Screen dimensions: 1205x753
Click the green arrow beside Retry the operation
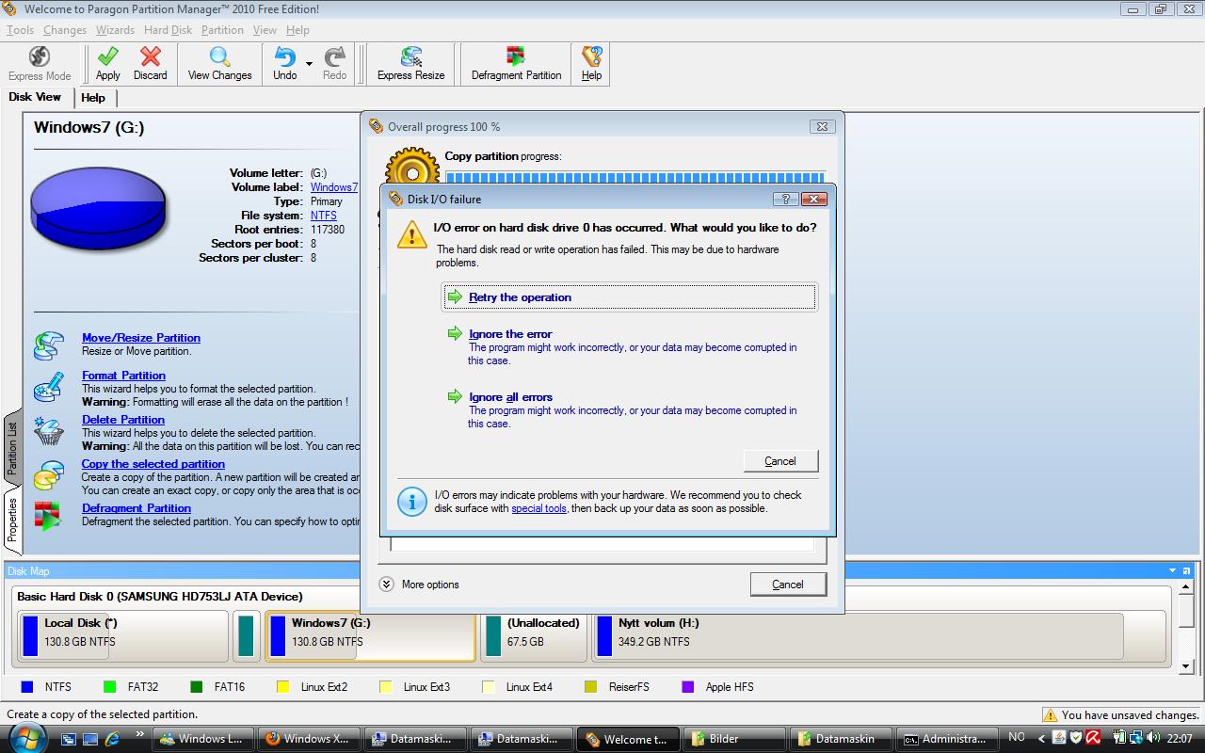tap(455, 296)
